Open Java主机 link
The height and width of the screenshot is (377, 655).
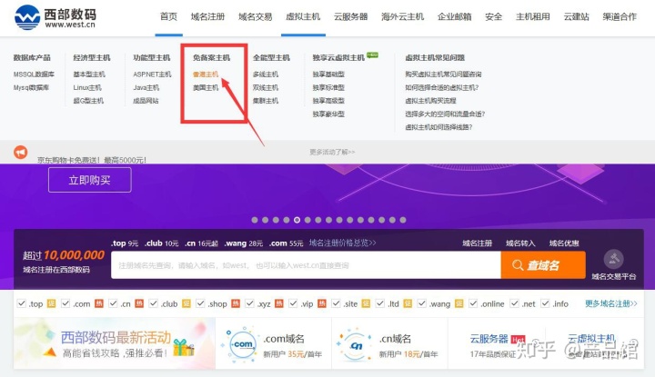[146, 87]
